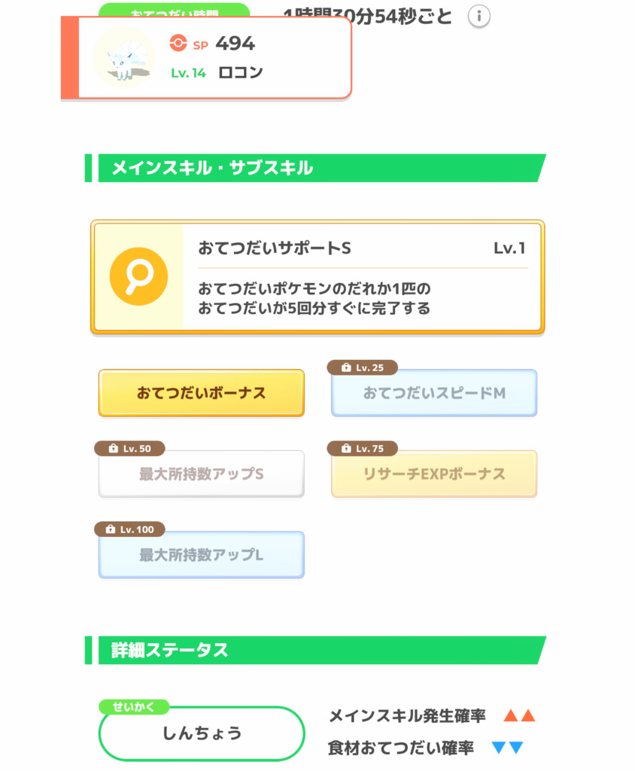Select the locked 最大所持数アップL skill
635x771 pixels.
tap(201, 556)
